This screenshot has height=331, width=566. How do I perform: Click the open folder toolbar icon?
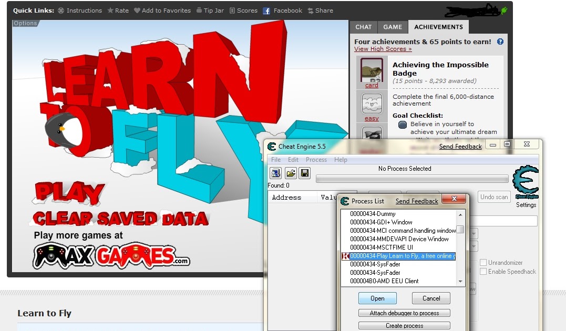coord(291,173)
